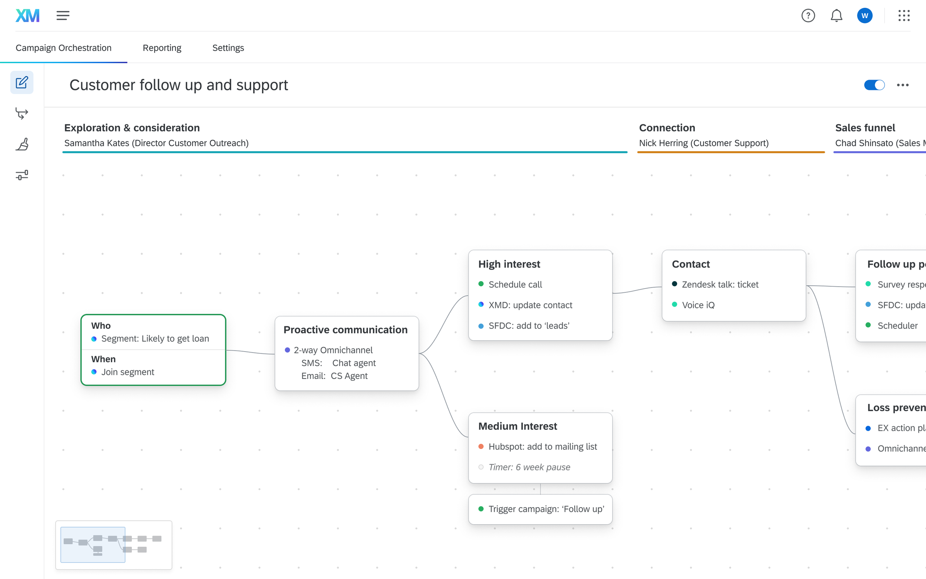The height and width of the screenshot is (579, 926).
Task: Click the 'Survey resp' item
Action: 902,284
